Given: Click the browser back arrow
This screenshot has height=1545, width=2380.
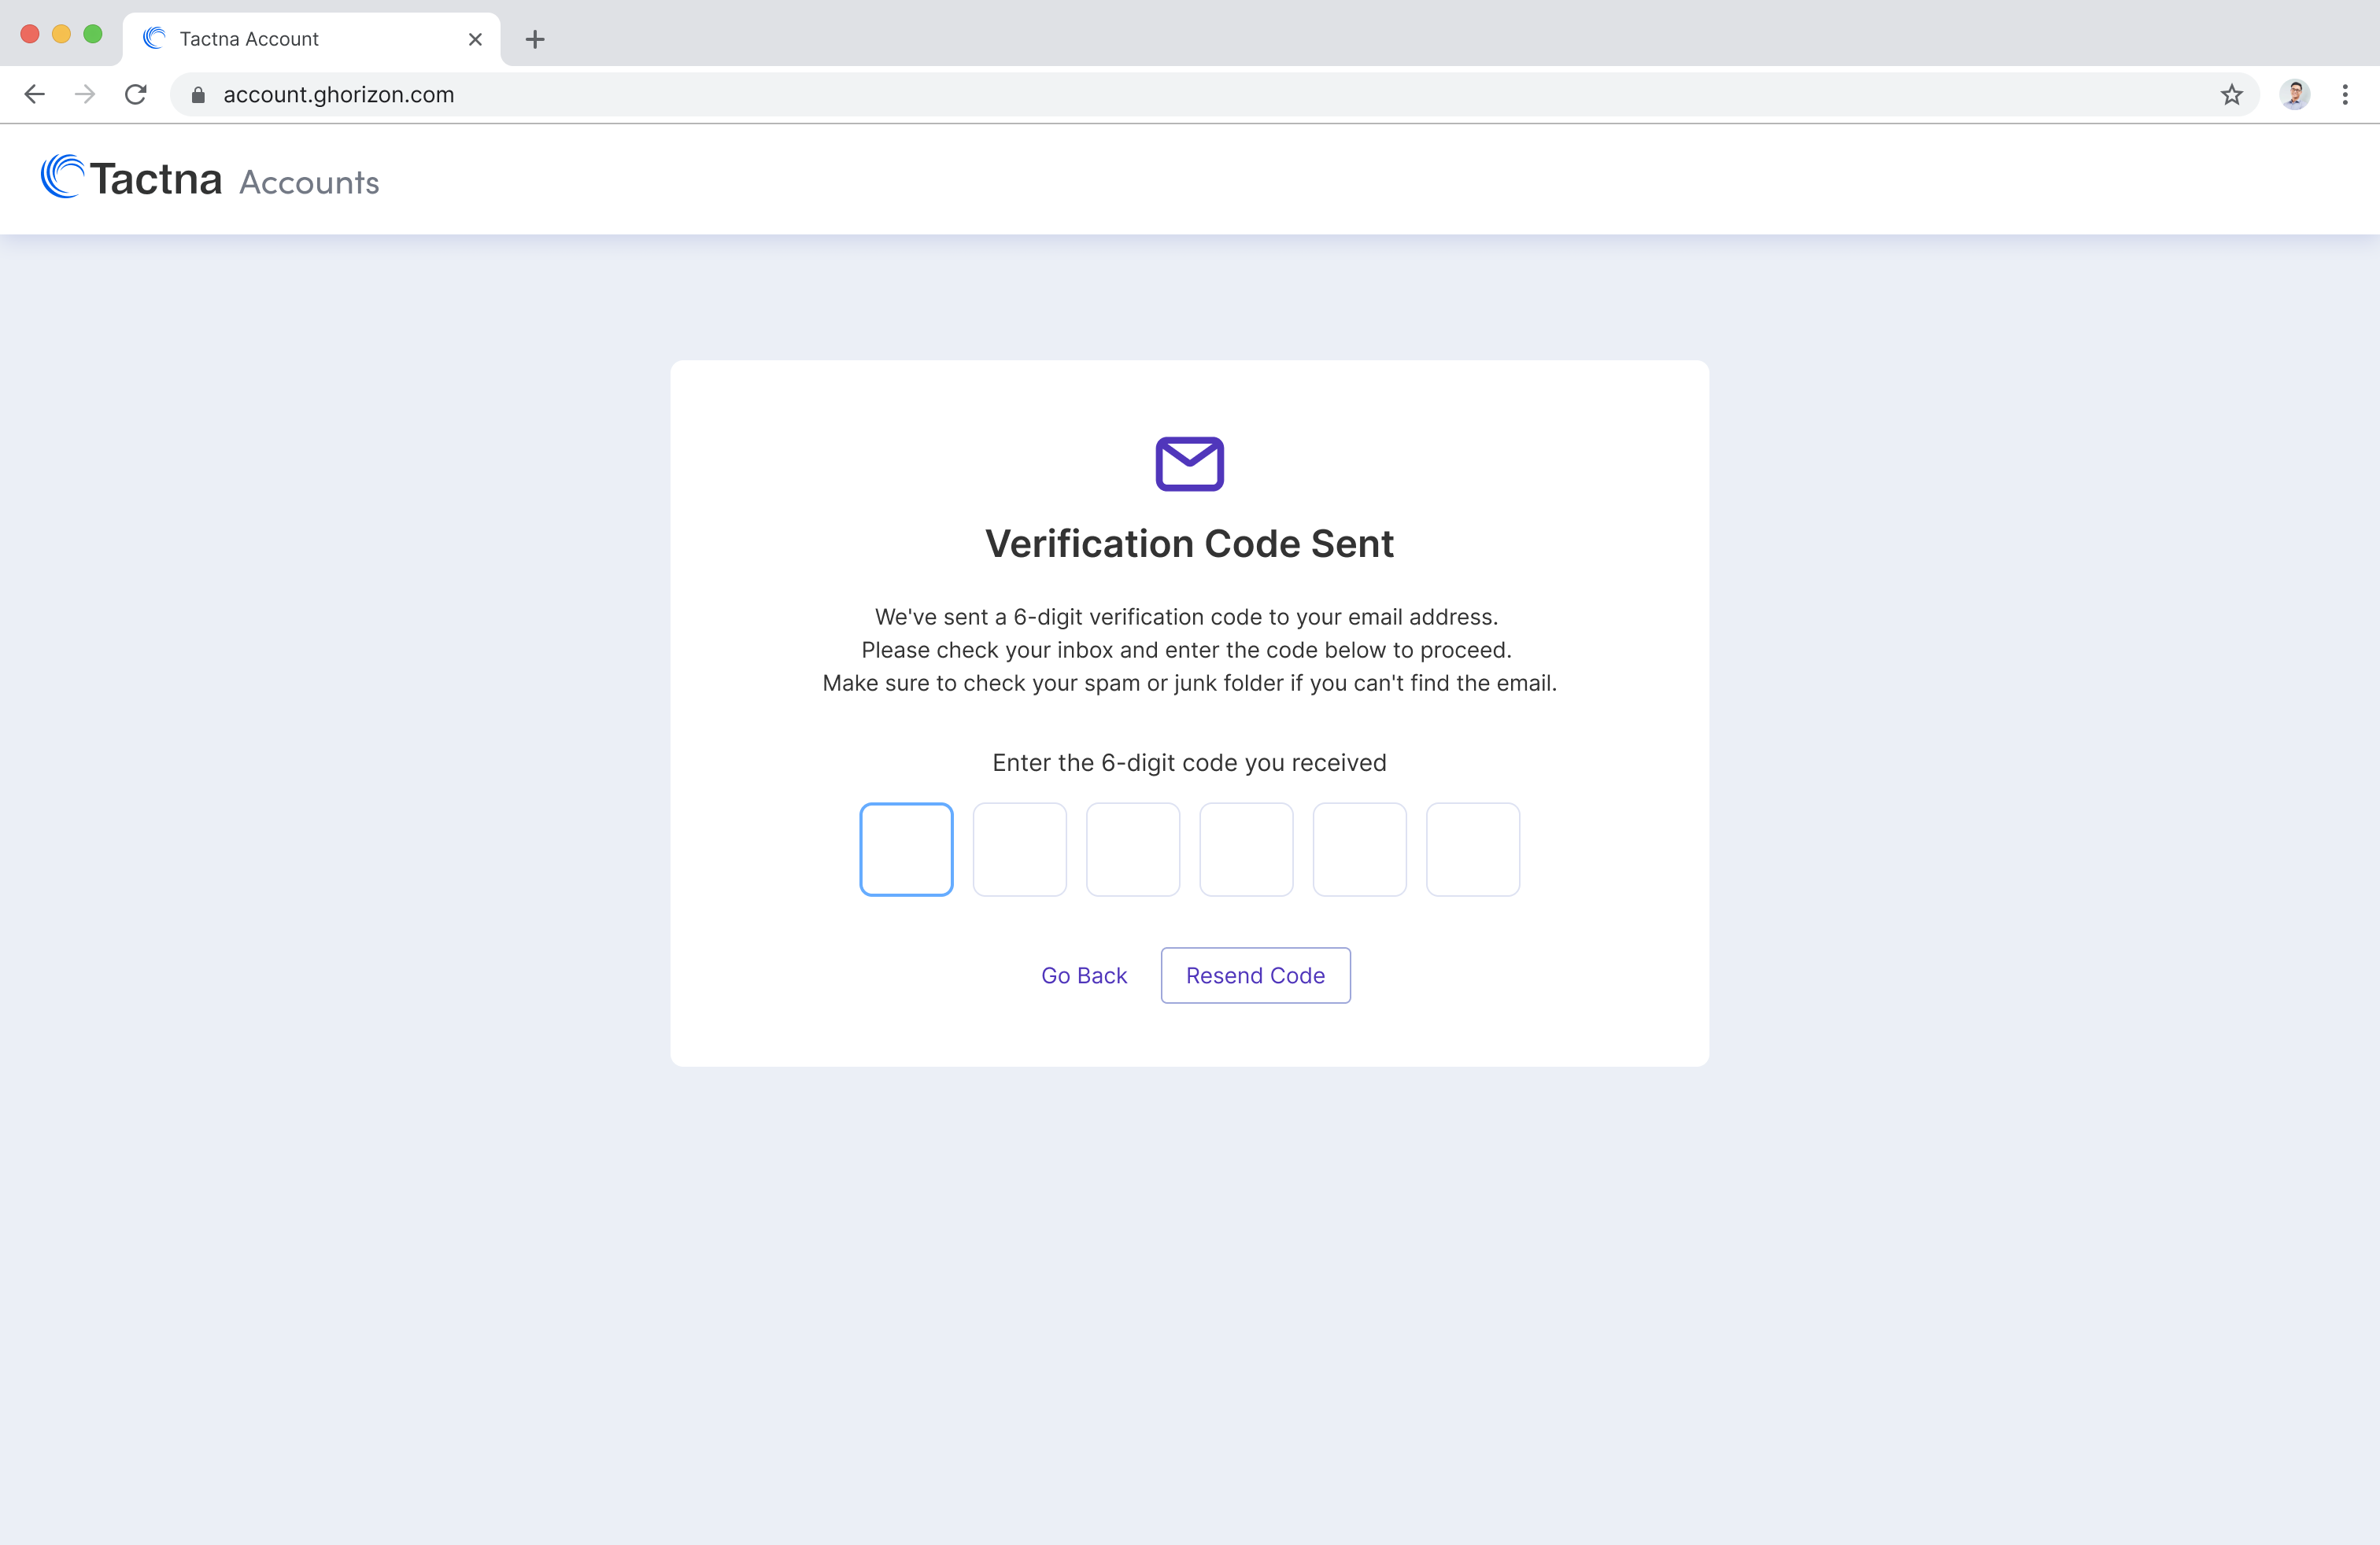Looking at the screenshot, I should (x=35, y=94).
